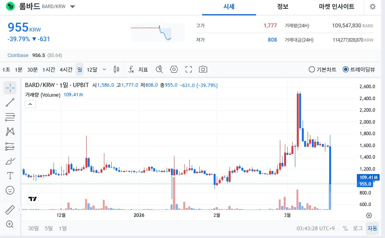Open the emoji sticker tool
Image resolution: width=385 pixels, height=238 pixels.
(x=10, y=190)
